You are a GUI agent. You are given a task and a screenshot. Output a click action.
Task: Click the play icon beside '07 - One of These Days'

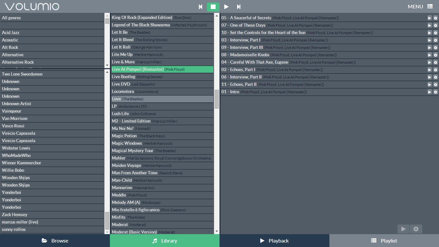pyautogui.click(x=430, y=25)
